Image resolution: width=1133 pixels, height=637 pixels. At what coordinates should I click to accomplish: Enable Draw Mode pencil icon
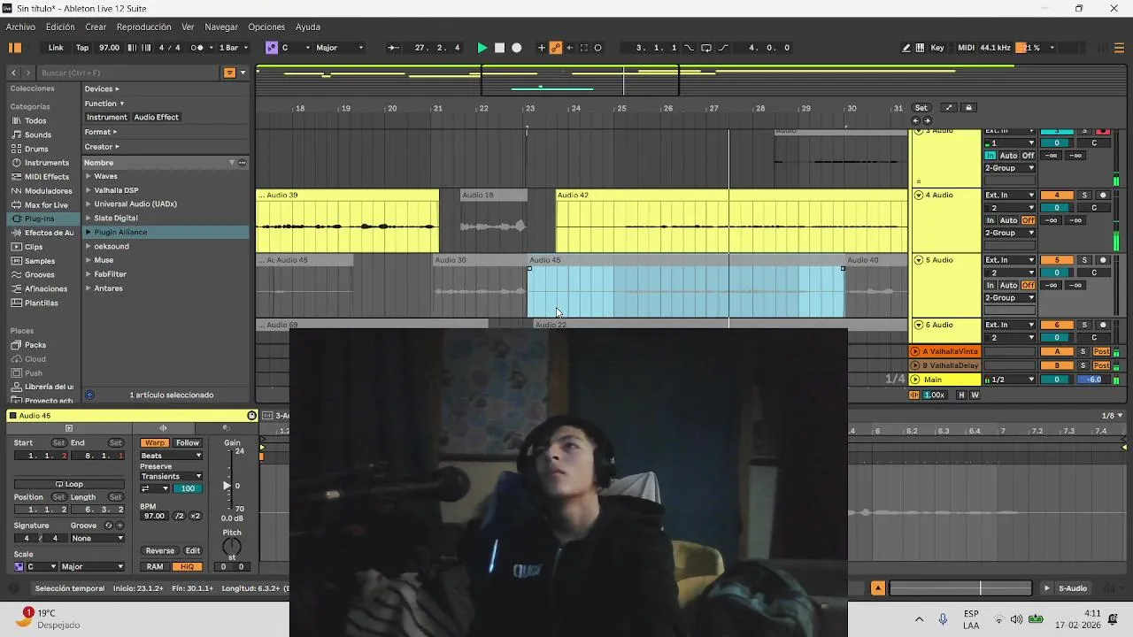point(906,48)
